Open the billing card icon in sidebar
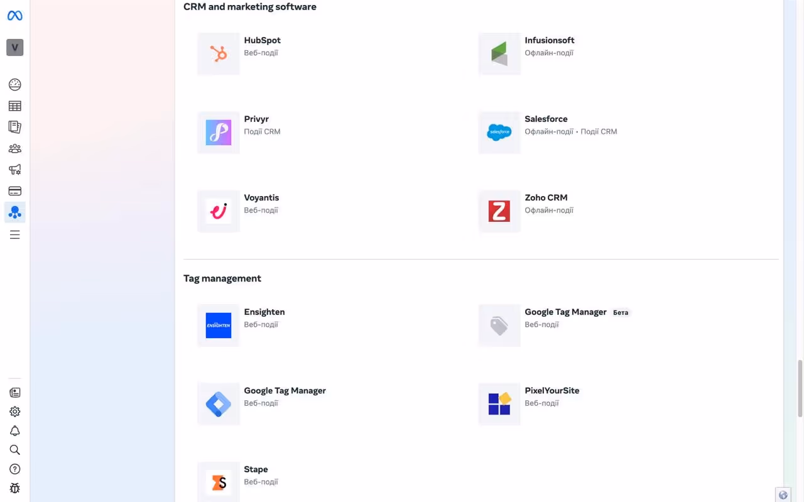Screen dimensions: 804x502 15,191
